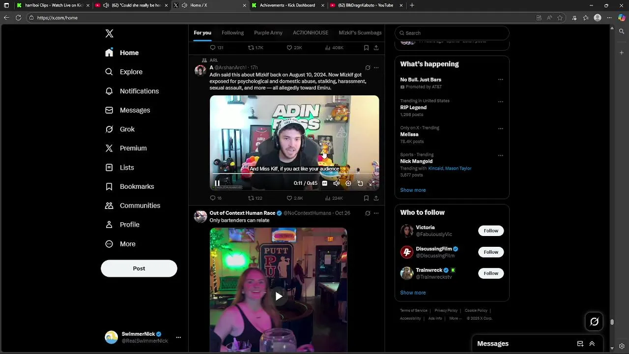Viewport: 629px width, 354px height.
Task: Open options for Melissa trend
Action: pyautogui.click(x=500, y=129)
